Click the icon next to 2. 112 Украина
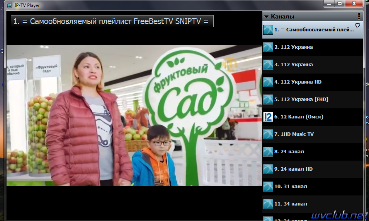Viewport: 369px width, 221px height. click(x=268, y=47)
